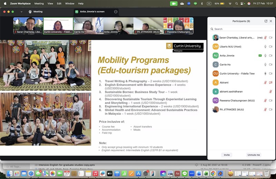Open the view chevron dropdown beside Meeting

pyautogui.click(x=21, y=11)
